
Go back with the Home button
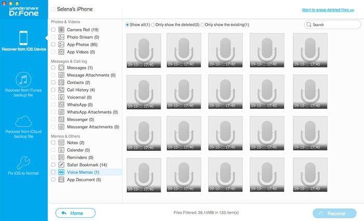pos(75,213)
